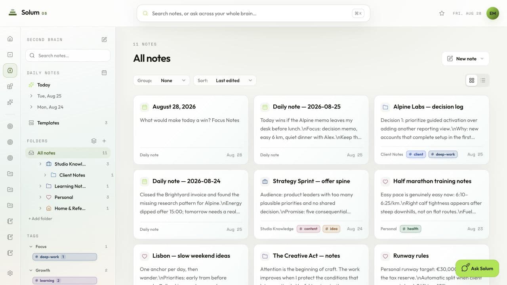507x285 pixels.
Task: Open settings gear at the rail bottom
Action: 10,273
